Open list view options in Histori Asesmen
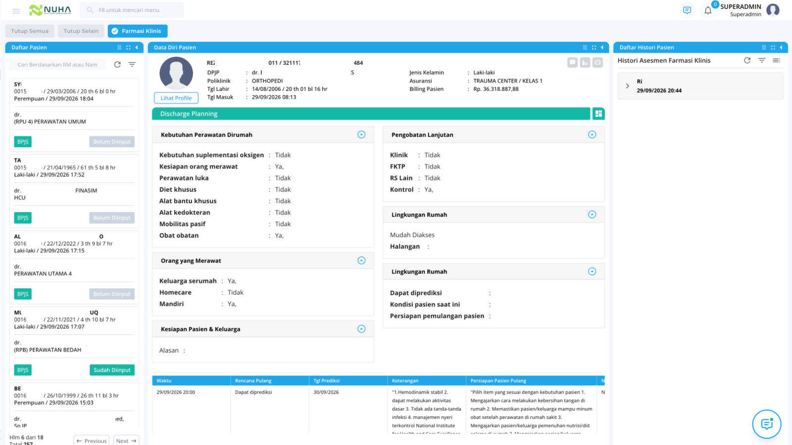The height and width of the screenshot is (445, 792). point(776,60)
